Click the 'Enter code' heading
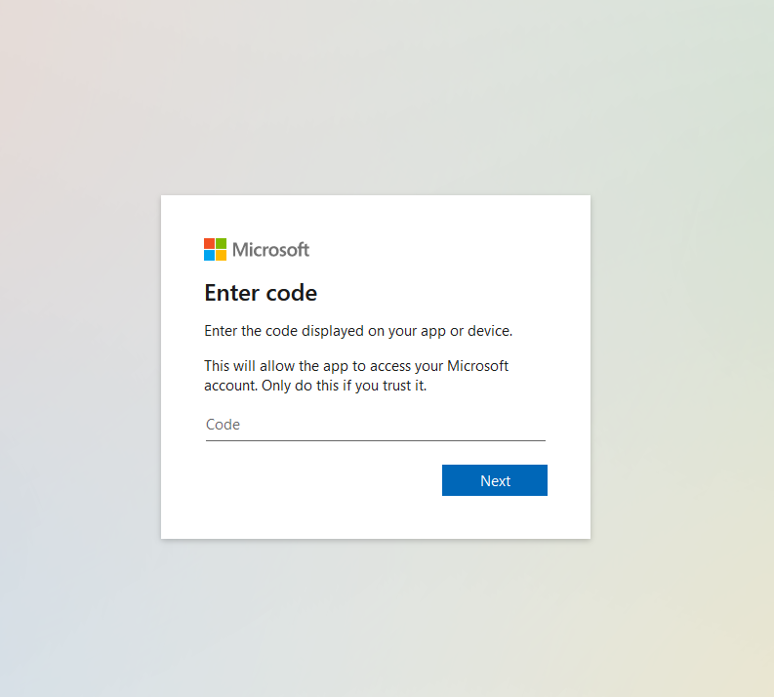This screenshot has width=774, height=697. coord(261,293)
